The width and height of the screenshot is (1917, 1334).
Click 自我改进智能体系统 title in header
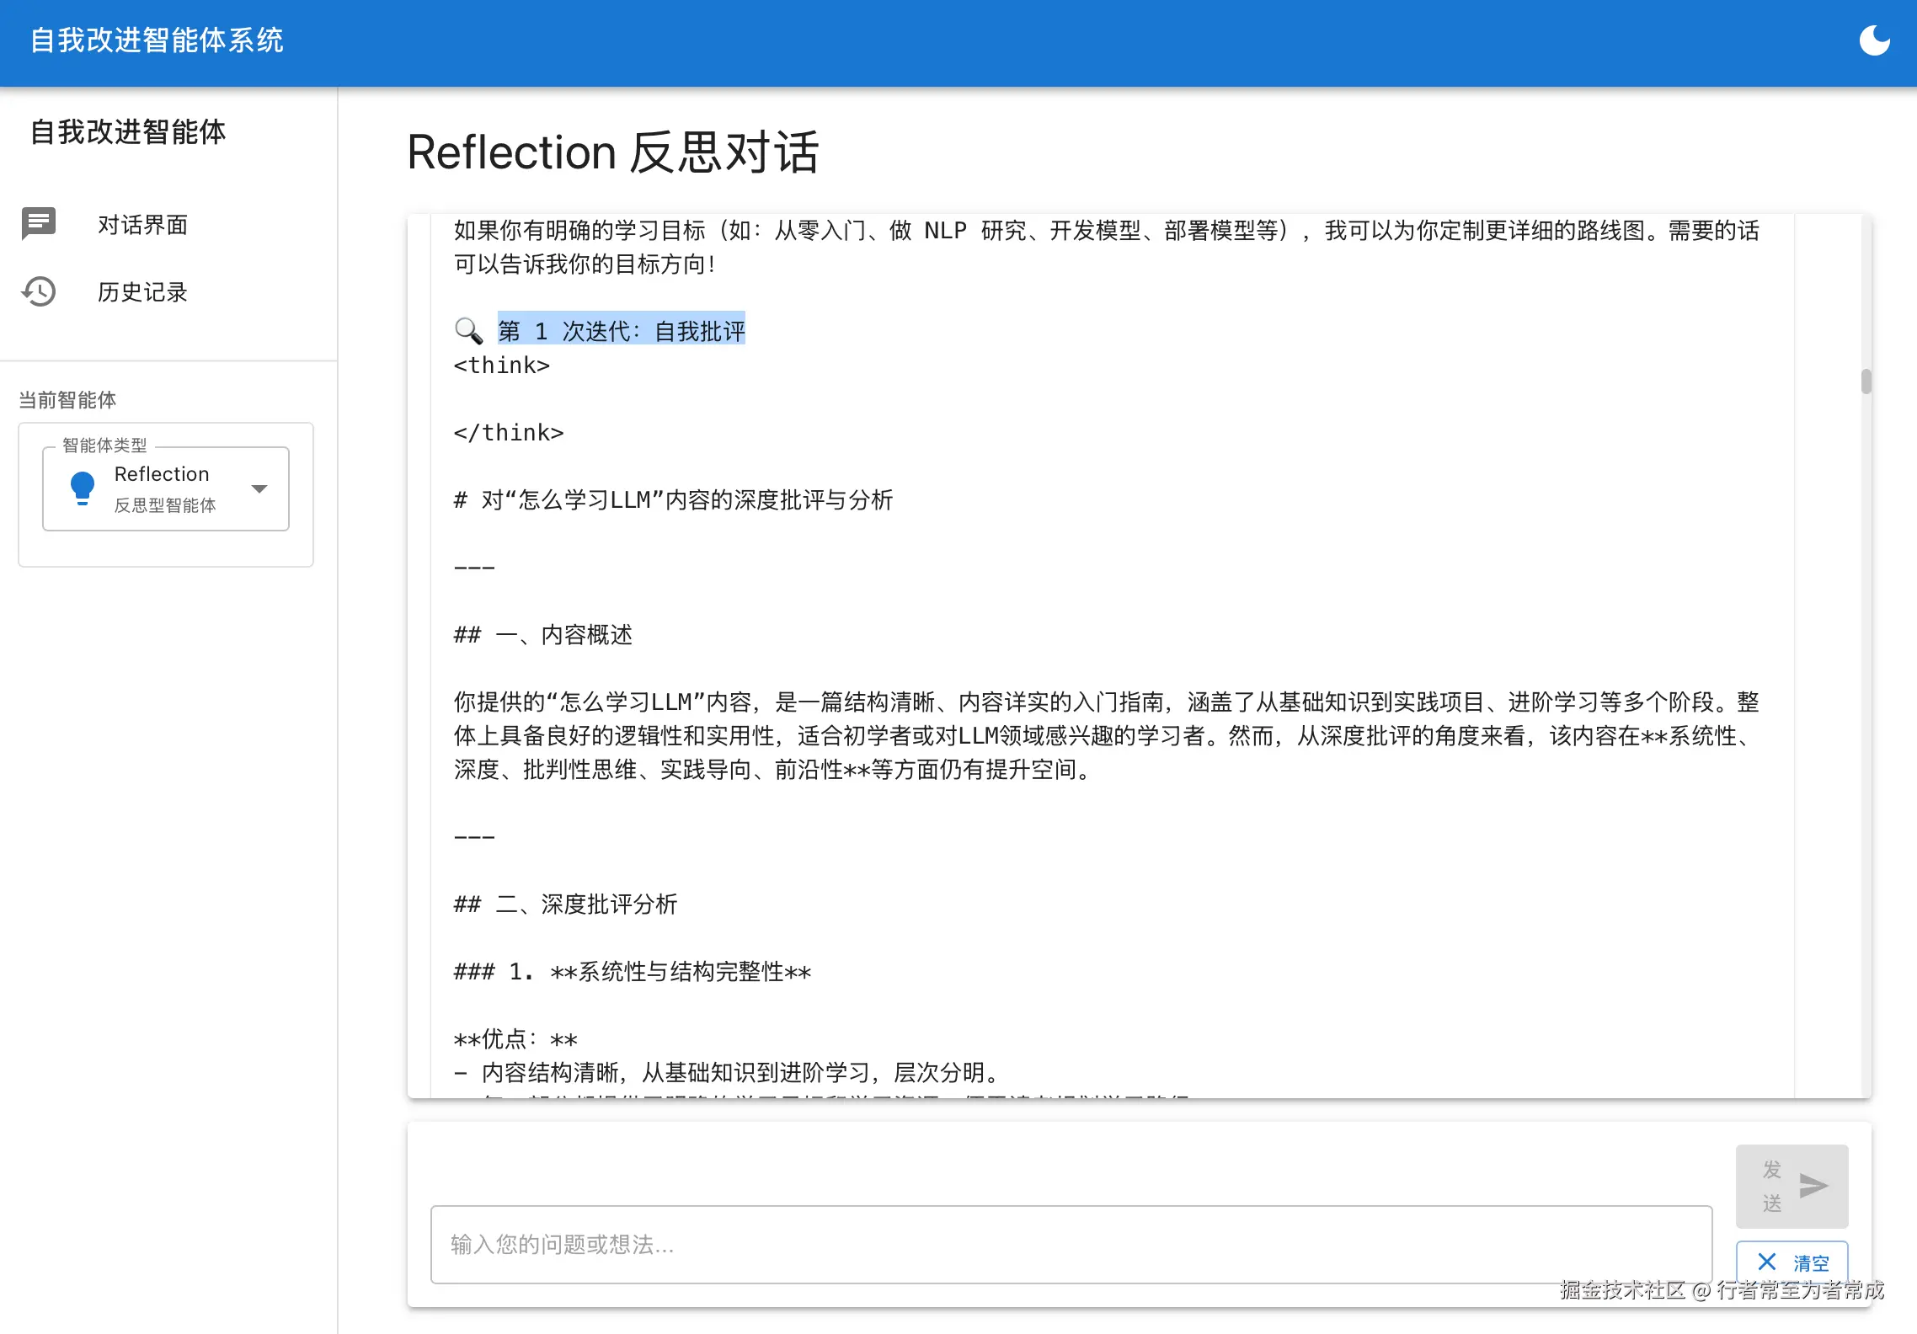coord(158,40)
